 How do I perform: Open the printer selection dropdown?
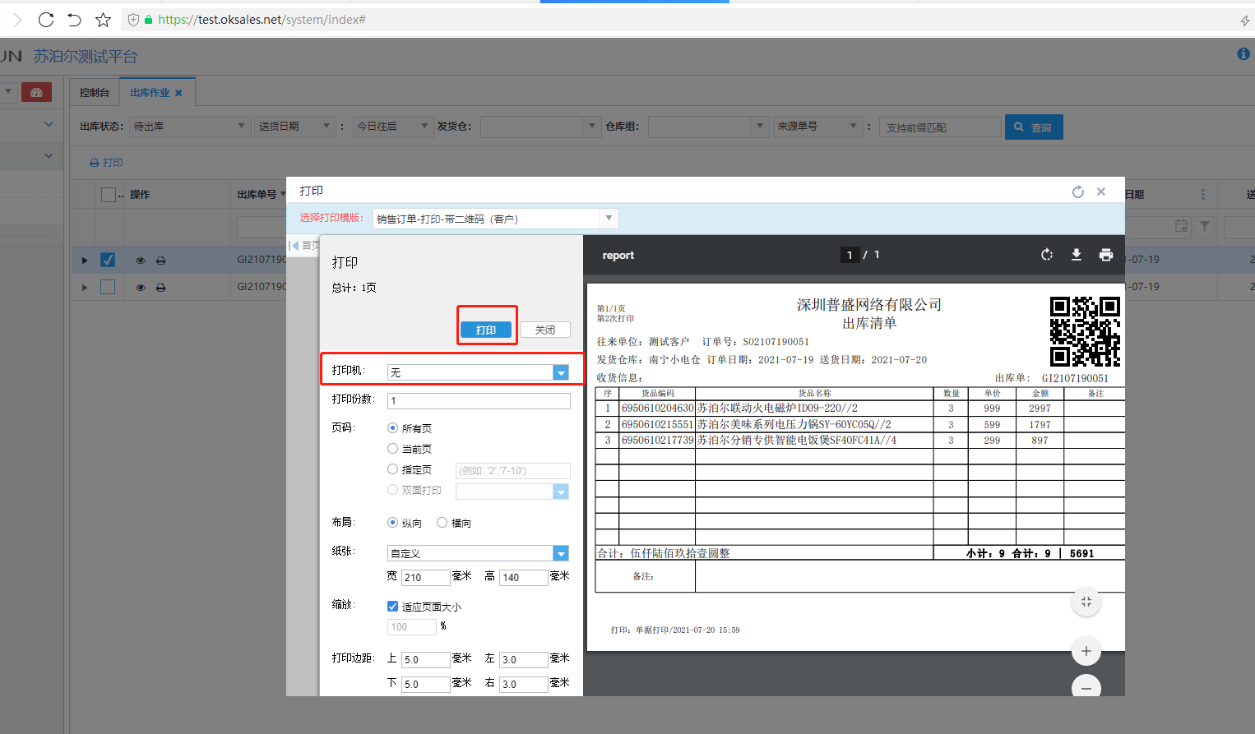[x=561, y=372]
